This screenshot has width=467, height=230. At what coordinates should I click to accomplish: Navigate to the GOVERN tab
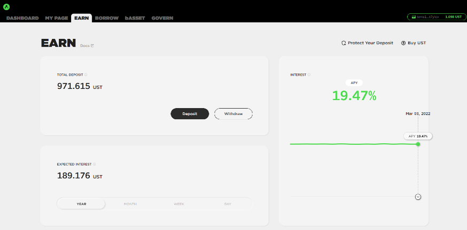click(x=162, y=18)
